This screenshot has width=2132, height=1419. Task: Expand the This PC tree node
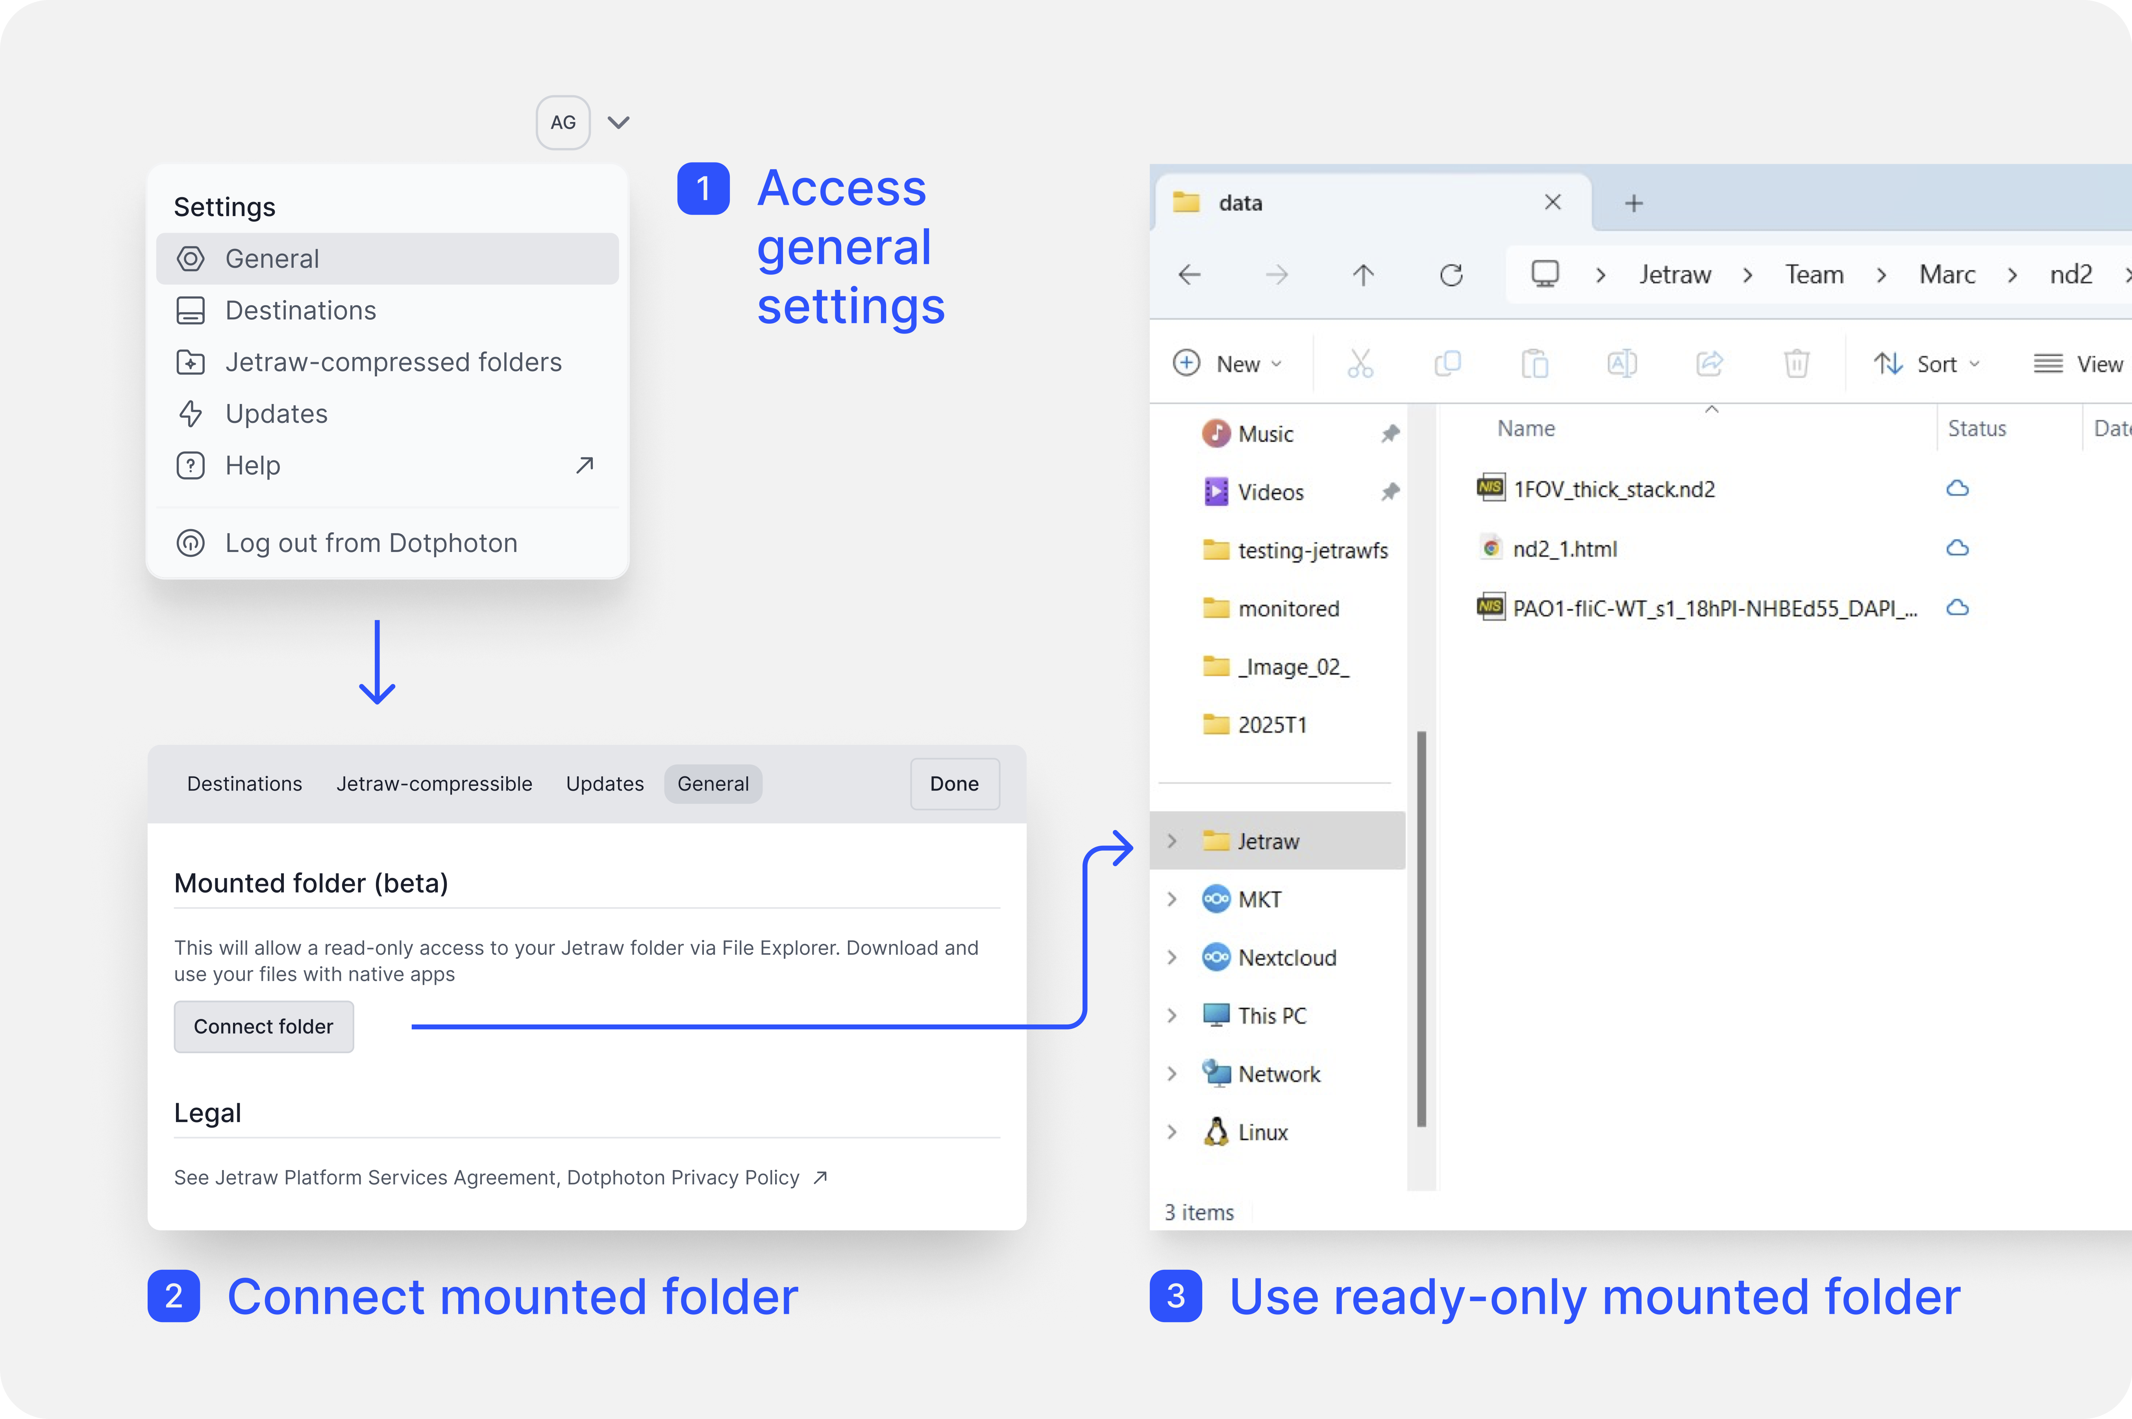tap(1172, 1016)
